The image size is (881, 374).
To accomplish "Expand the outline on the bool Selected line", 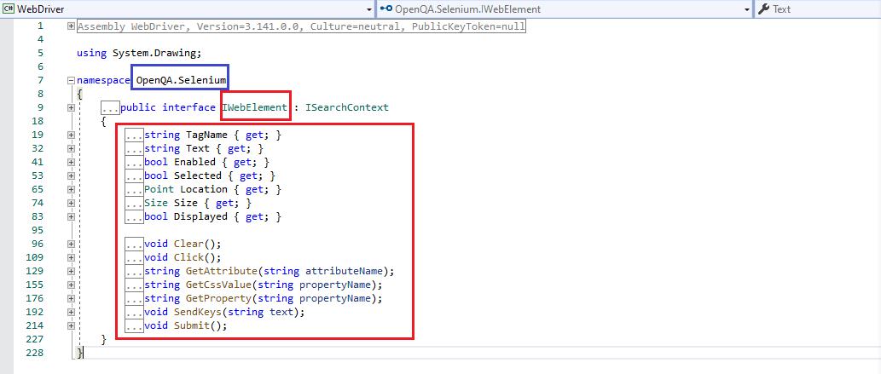I will coord(71,175).
